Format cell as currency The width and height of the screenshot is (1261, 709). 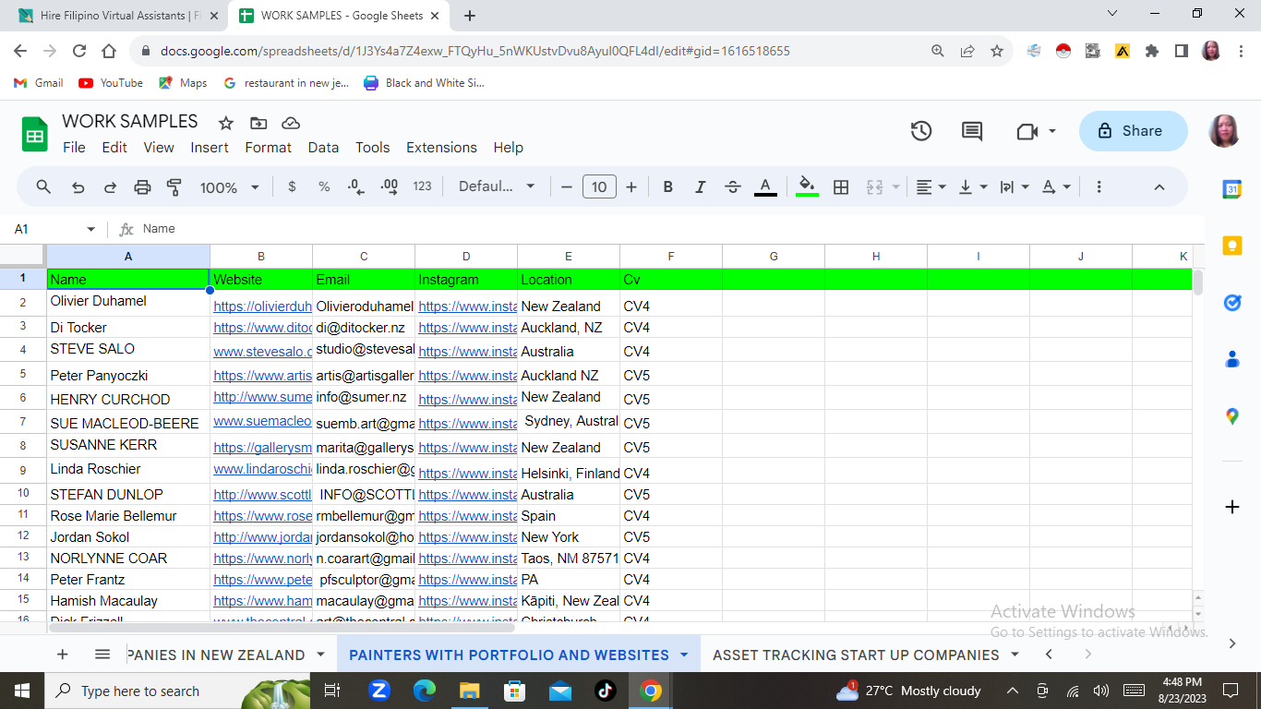click(x=292, y=186)
